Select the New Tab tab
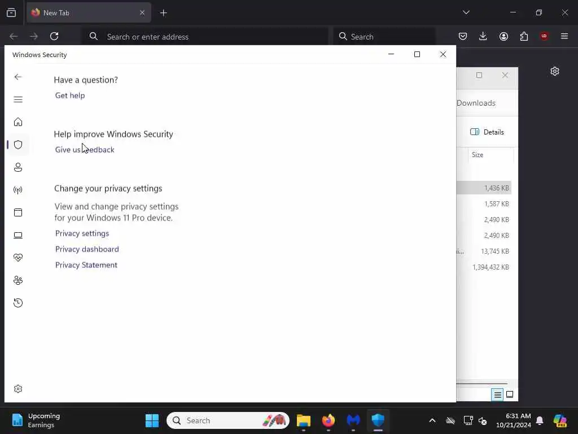 point(89,12)
